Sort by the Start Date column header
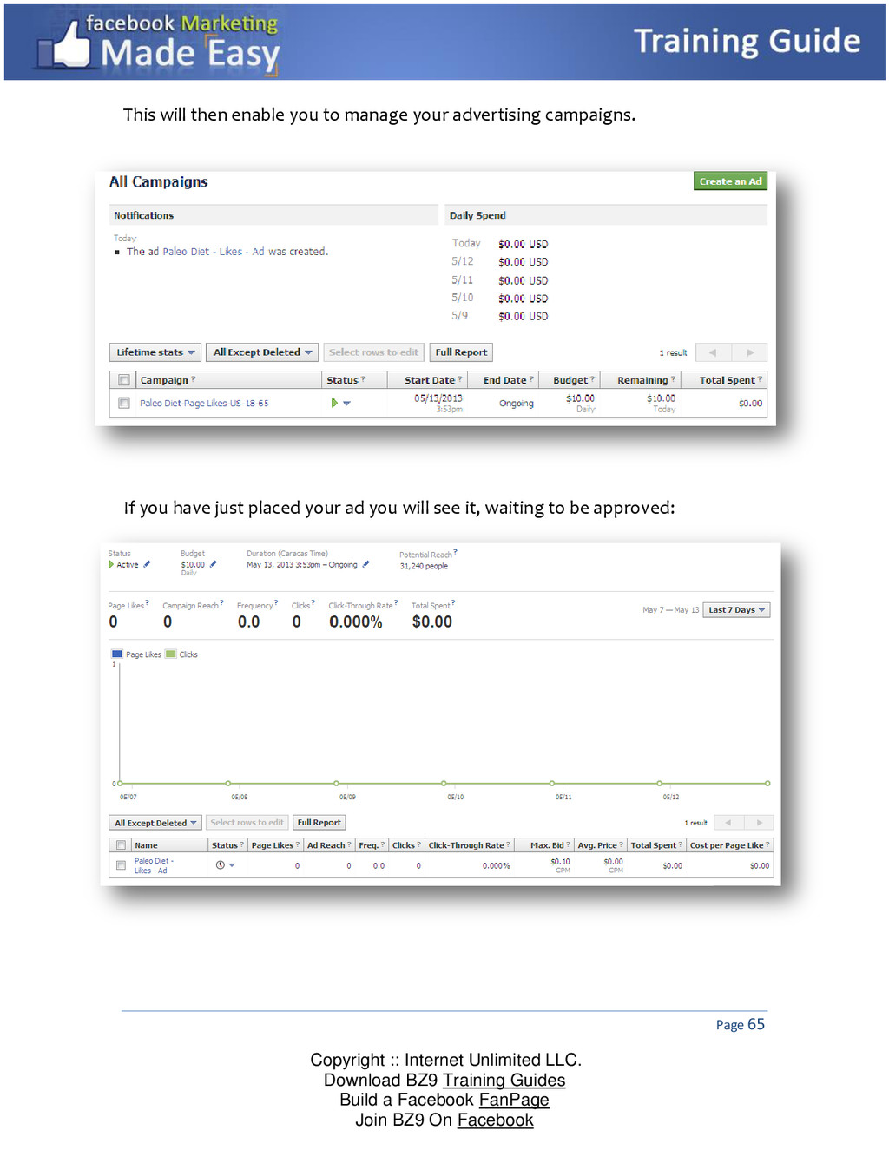This screenshot has width=889, height=1150. (x=430, y=380)
